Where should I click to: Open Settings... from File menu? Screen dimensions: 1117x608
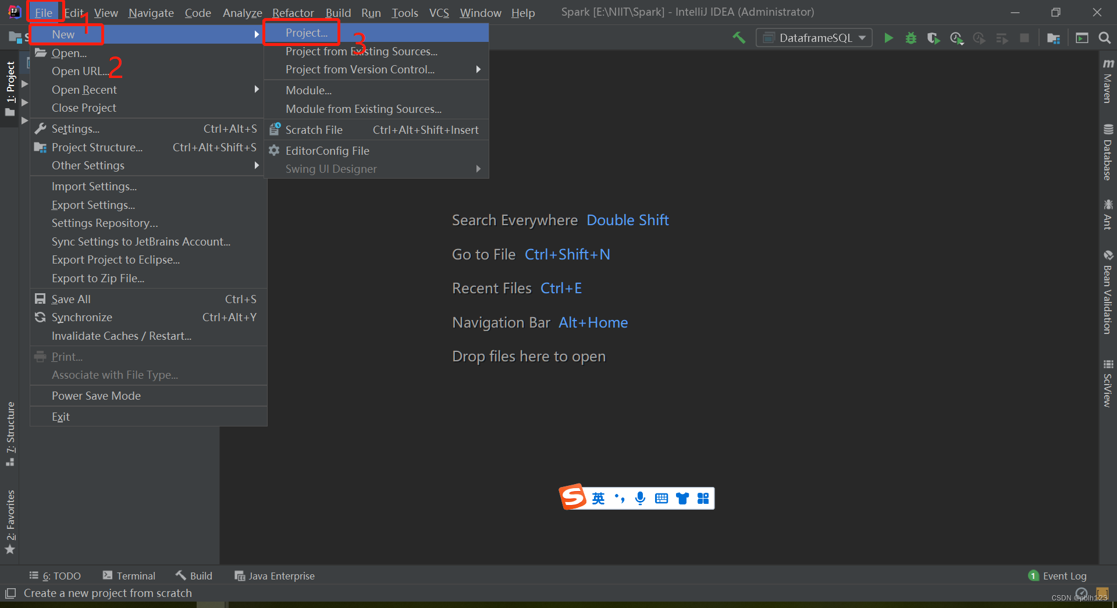click(x=148, y=129)
